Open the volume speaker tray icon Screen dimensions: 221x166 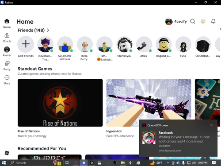(x=194, y=163)
